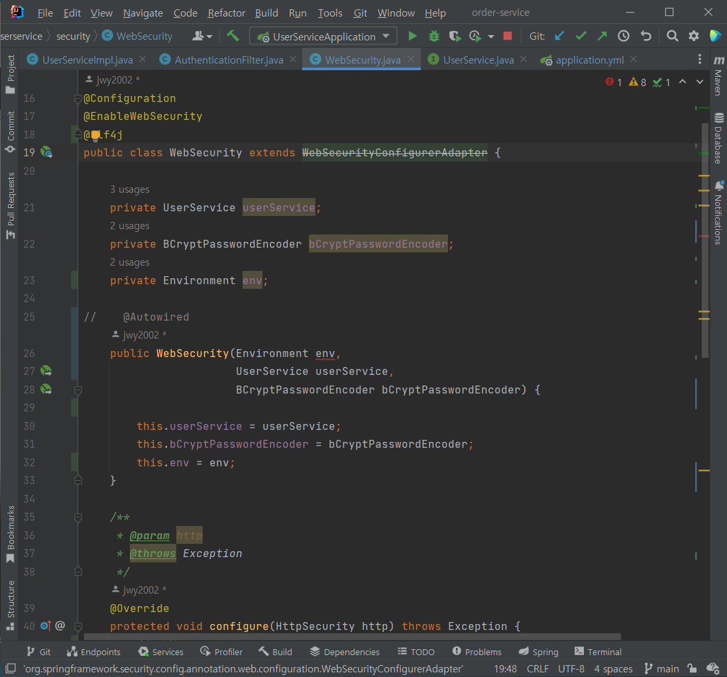This screenshot has height=677, width=727.
Task: Toggle tool window bars icon in status bar
Action: click(x=10, y=669)
